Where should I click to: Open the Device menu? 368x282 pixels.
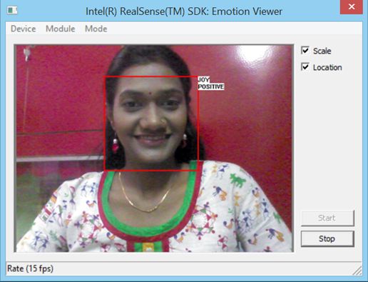point(24,29)
